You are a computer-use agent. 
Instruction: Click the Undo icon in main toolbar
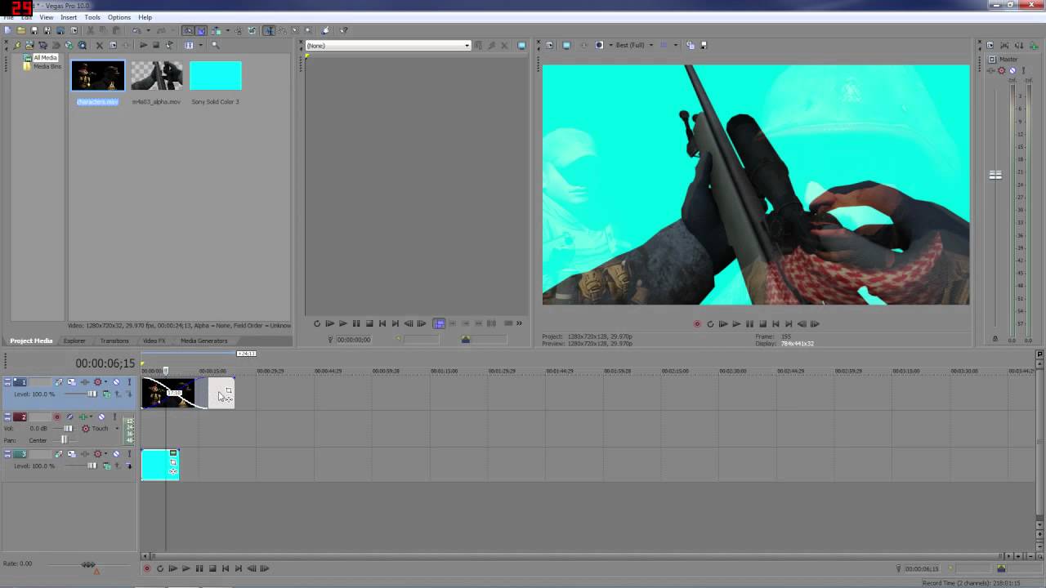tap(136, 30)
